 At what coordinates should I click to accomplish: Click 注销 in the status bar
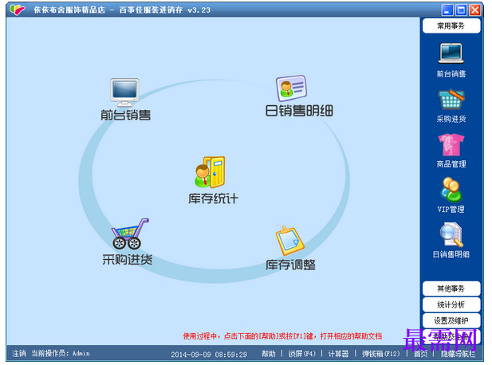point(19,354)
